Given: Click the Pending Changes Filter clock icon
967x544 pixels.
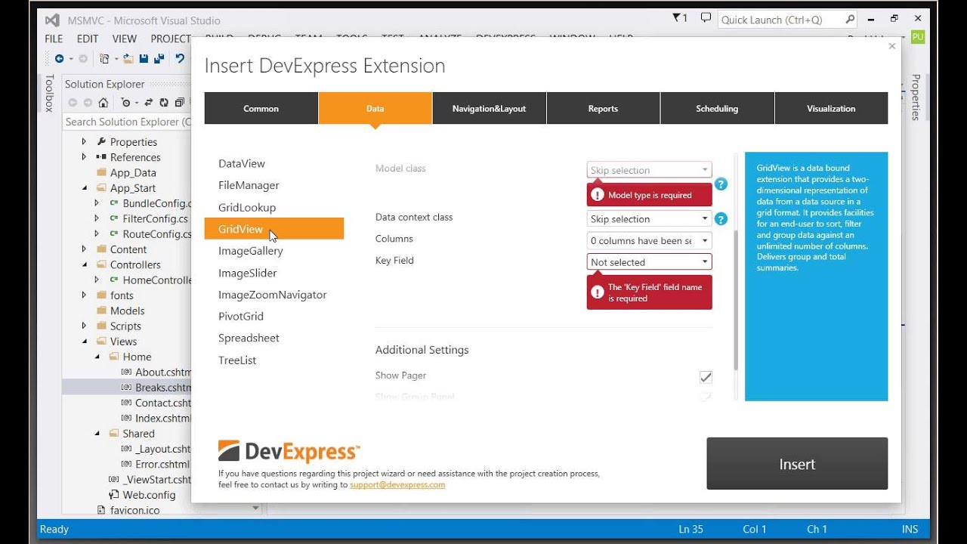Looking at the screenshot, I should point(125,103).
